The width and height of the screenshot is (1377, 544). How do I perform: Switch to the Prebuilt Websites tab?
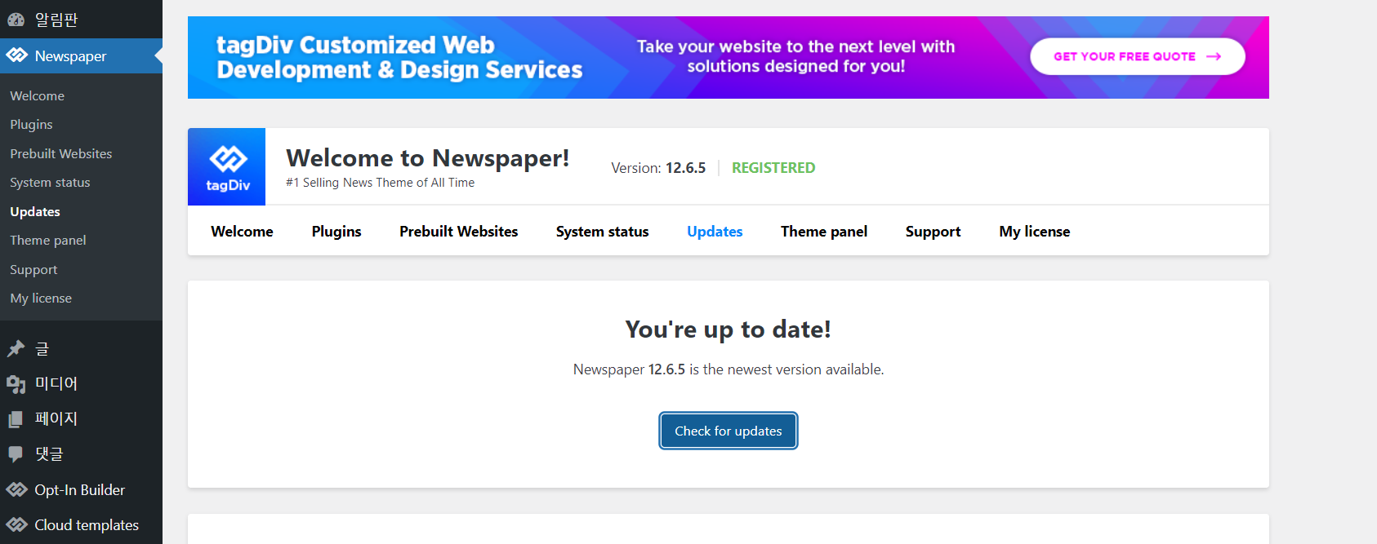tap(459, 232)
